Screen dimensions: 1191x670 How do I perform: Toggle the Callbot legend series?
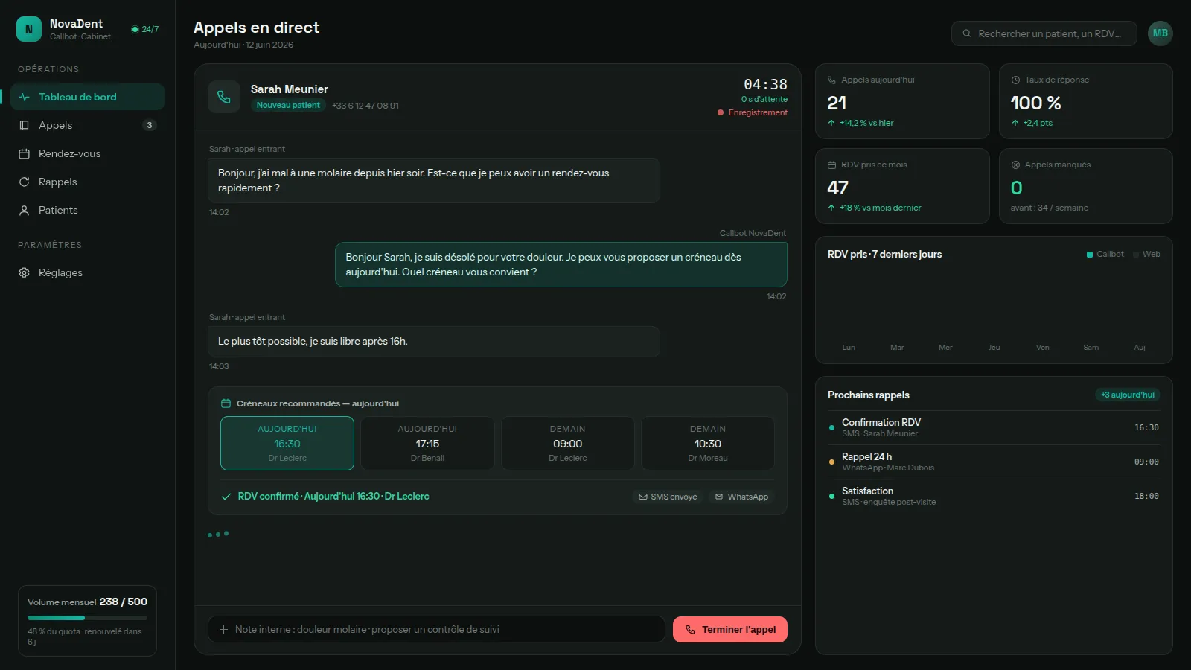[x=1105, y=255]
